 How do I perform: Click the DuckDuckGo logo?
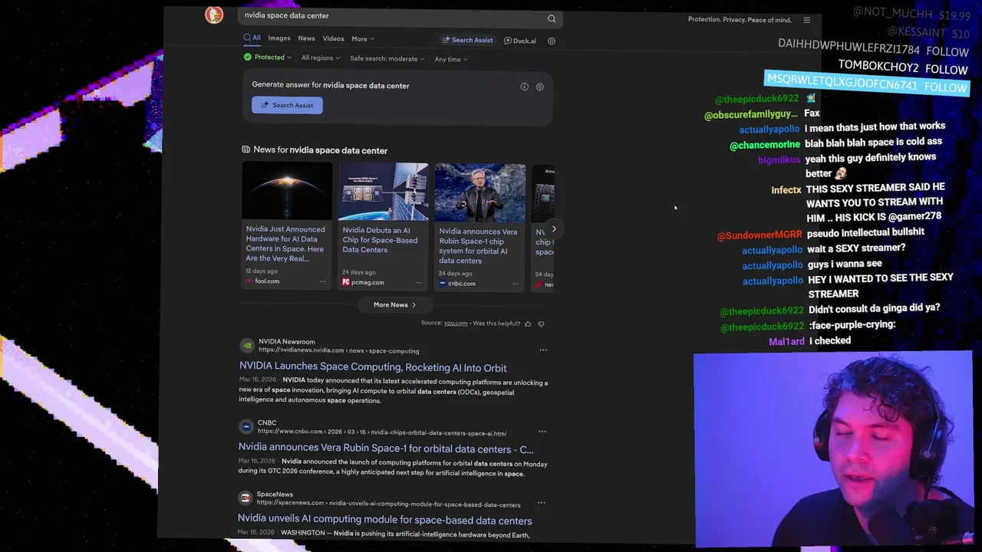click(x=214, y=15)
